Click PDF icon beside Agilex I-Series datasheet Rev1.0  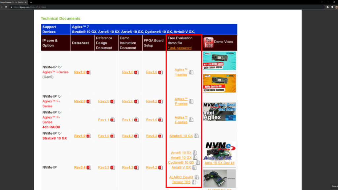[x=88, y=72]
